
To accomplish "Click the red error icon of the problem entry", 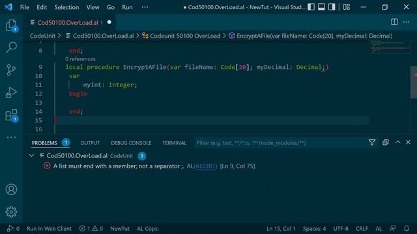I will (47, 166).
